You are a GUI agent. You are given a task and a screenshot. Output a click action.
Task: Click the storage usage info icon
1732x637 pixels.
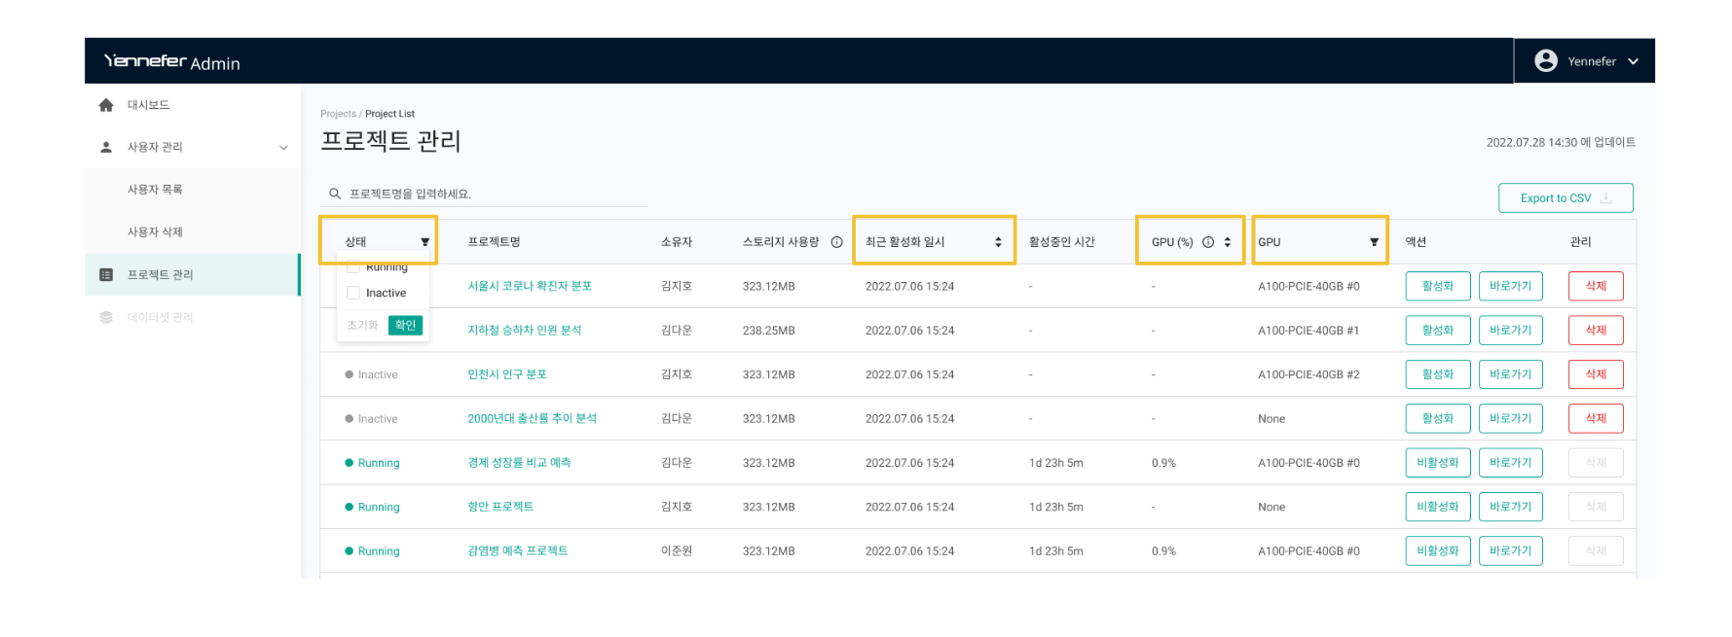836,242
